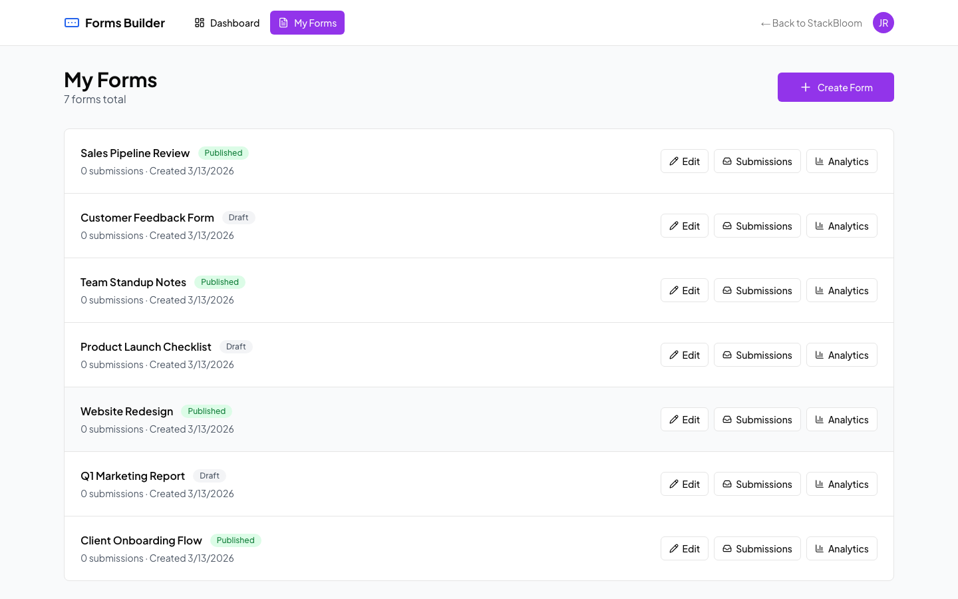
Task: Switch to the My Forms tab
Action: (307, 22)
